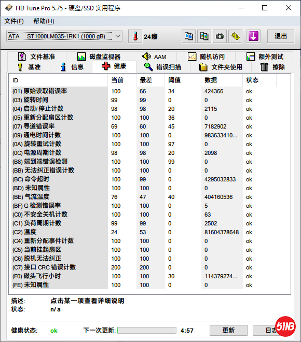Select the (C2) 温度 attribute row
Viewport: 301px width, 342px height.
coord(149,232)
